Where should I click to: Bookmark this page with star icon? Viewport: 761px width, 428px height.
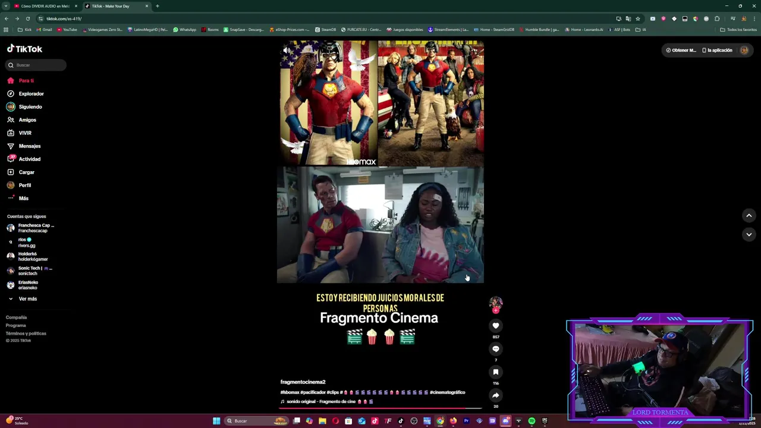[x=638, y=18]
